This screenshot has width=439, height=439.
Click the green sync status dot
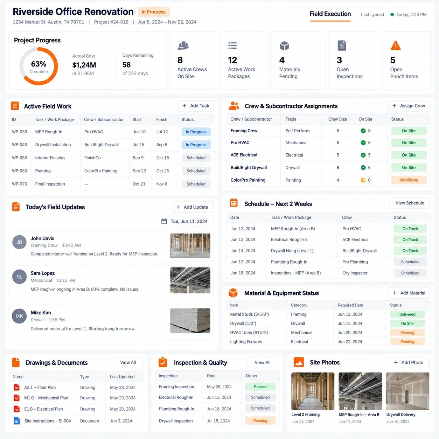(392, 15)
